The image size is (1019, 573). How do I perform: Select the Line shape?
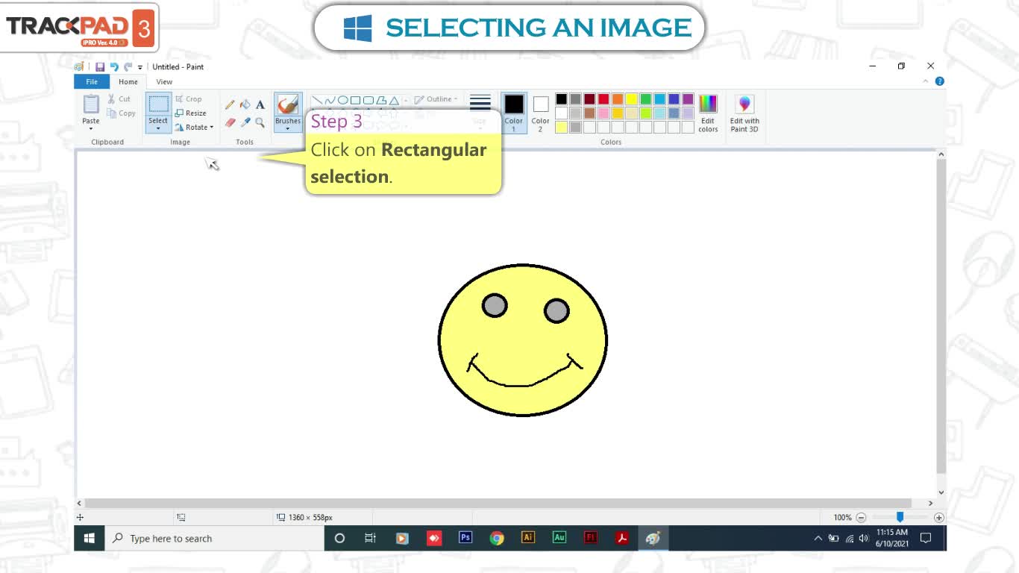(317, 100)
